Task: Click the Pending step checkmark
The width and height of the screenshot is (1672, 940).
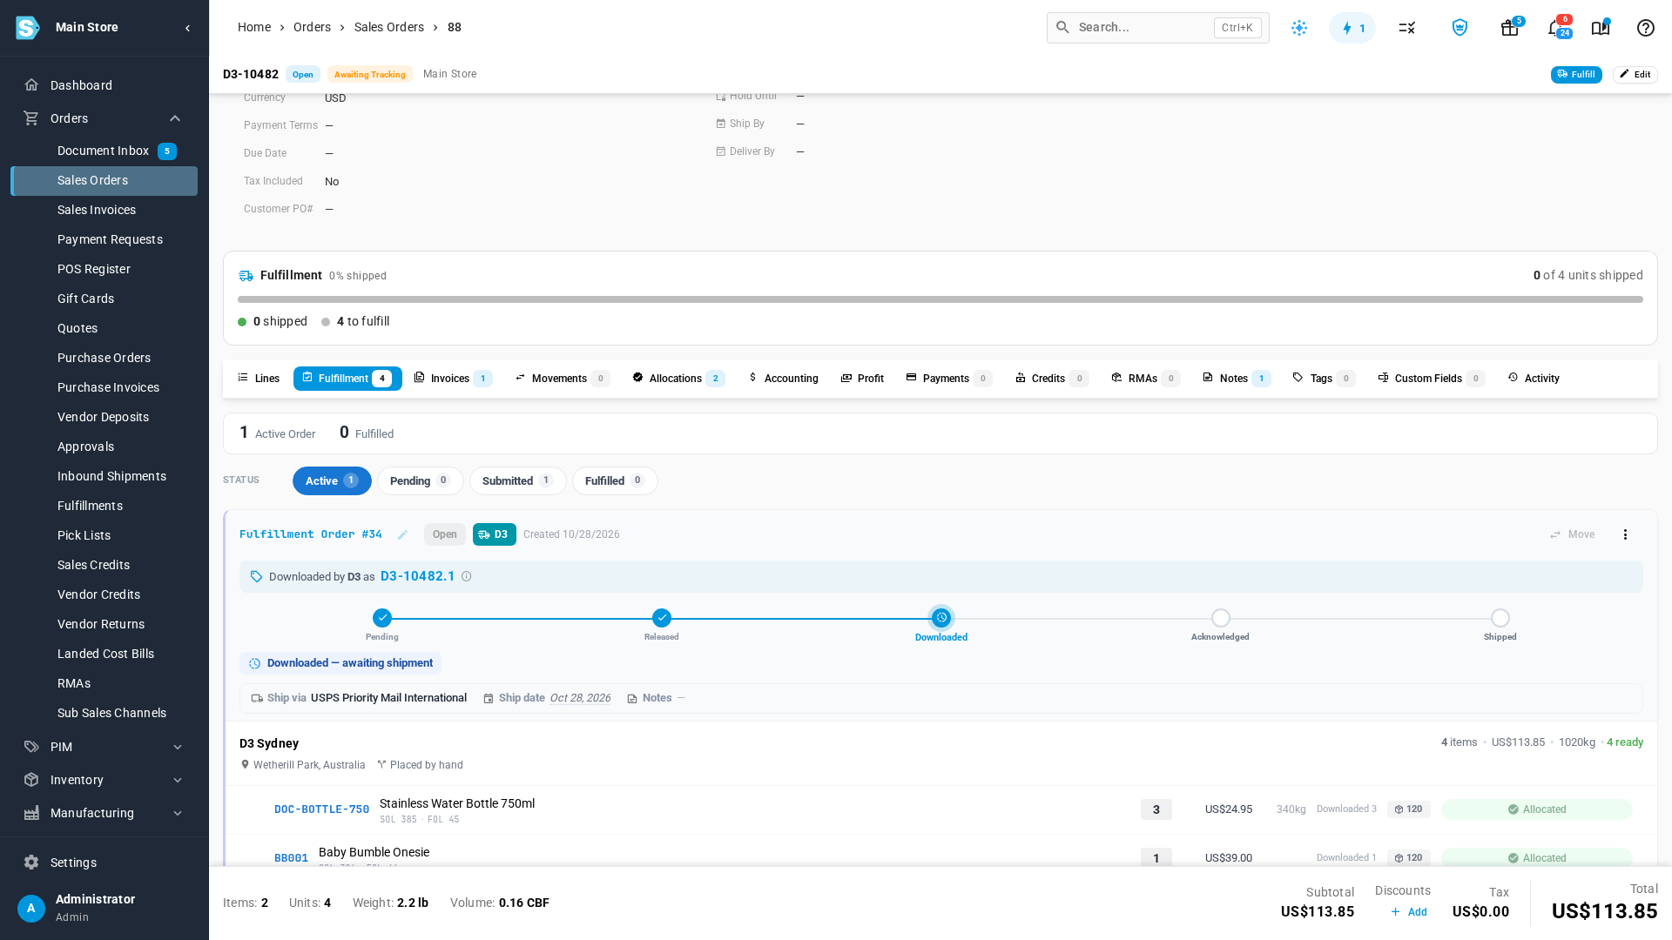Action: 382,618
